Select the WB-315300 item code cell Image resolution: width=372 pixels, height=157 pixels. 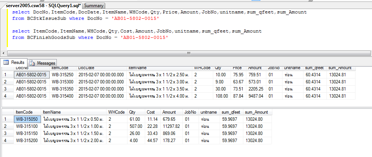tap(63, 82)
